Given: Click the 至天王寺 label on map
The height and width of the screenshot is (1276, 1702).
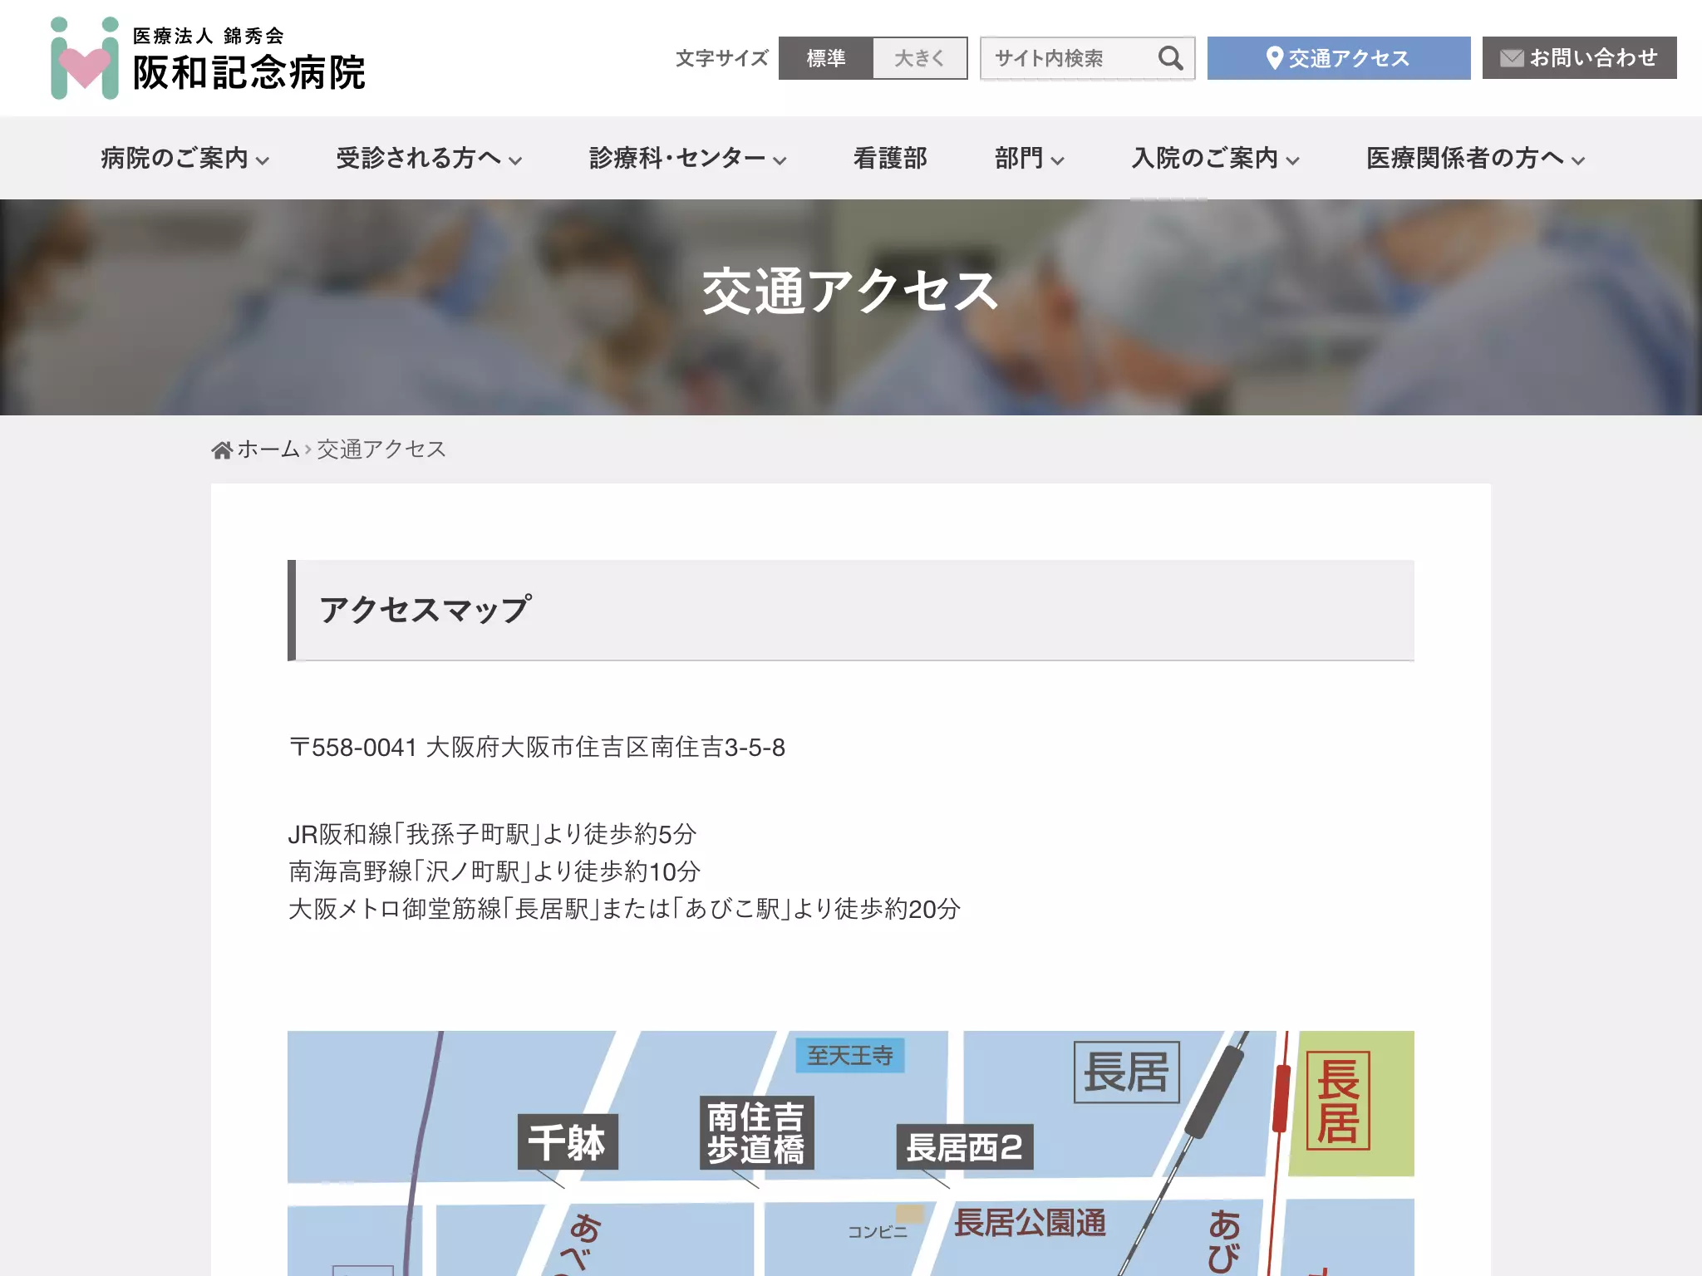Looking at the screenshot, I should 849,1056.
